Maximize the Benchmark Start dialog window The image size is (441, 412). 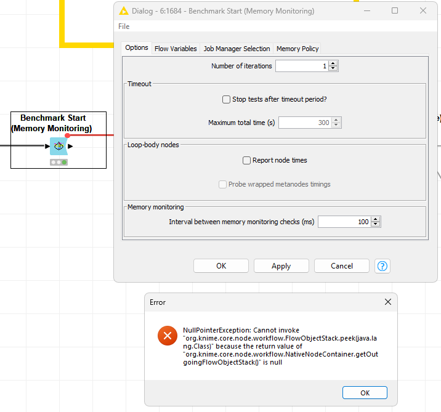(395, 10)
